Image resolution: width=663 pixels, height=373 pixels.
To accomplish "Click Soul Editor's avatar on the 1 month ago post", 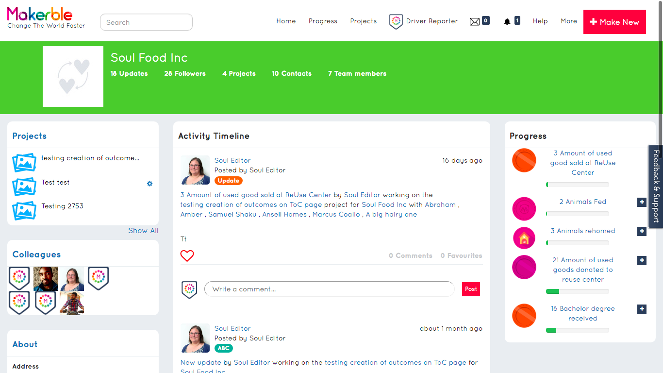I will point(195,338).
